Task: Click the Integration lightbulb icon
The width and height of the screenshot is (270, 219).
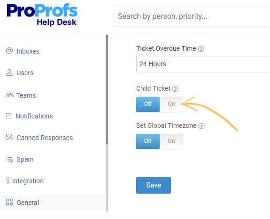Action: click(8, 180)
